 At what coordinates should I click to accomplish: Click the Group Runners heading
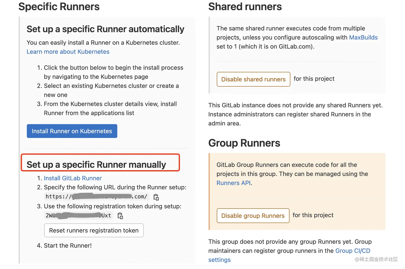244,143
